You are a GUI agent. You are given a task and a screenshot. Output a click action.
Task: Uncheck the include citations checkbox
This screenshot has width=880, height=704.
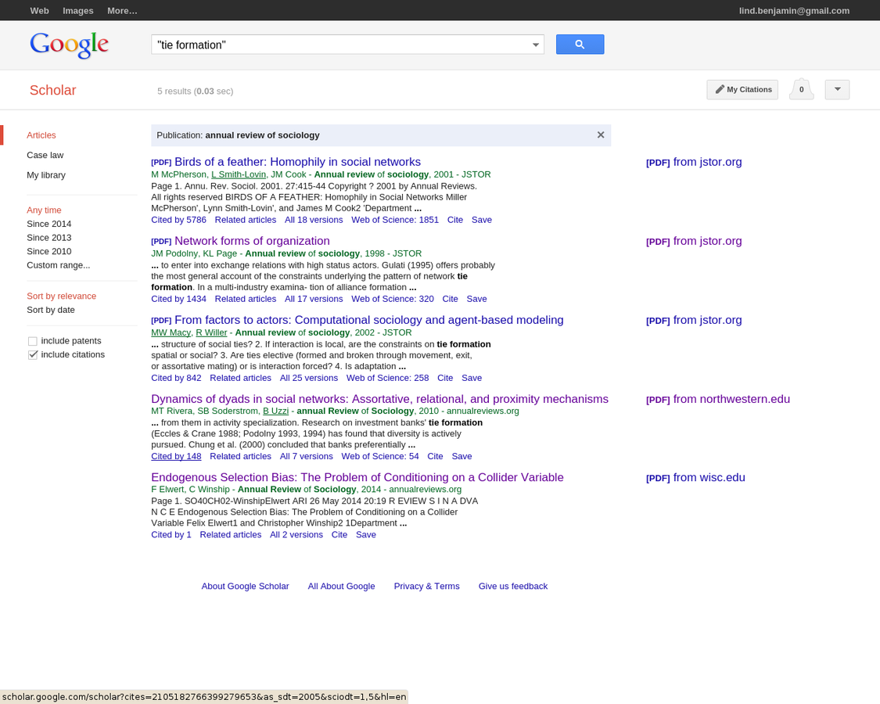tap(33, 355)
